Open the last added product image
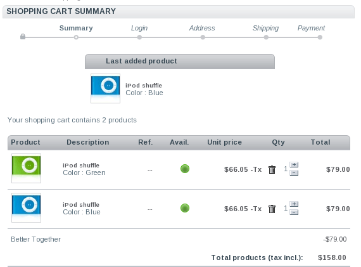The width and height of the screenshot is (361, 267). click(105, 89)
